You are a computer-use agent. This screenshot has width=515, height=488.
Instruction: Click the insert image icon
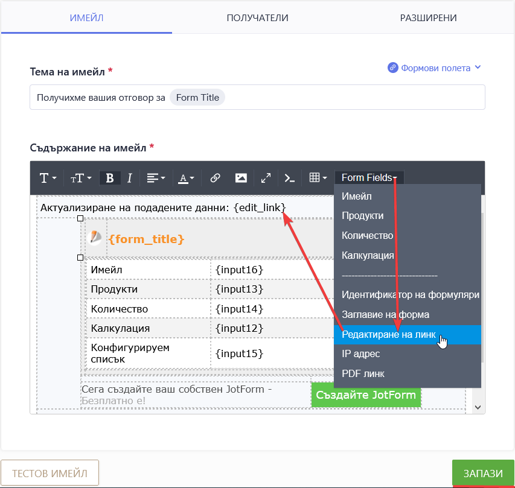click(241, 178)
